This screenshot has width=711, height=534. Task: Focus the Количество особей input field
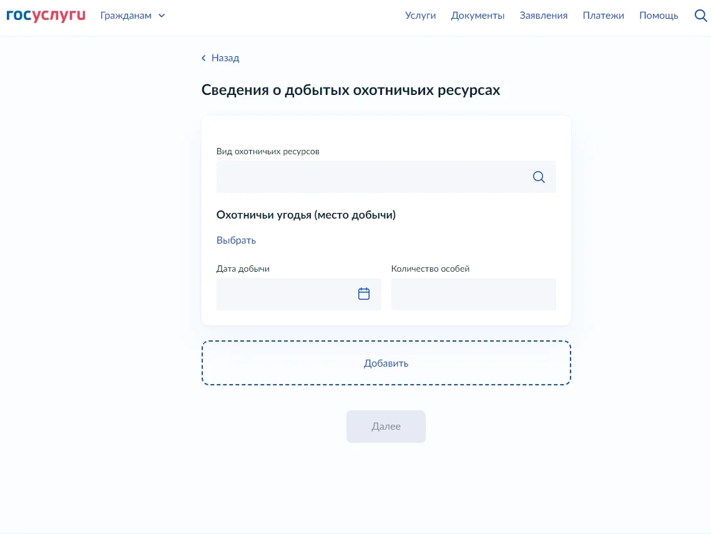pyautogui.click(x=473, y=294)
